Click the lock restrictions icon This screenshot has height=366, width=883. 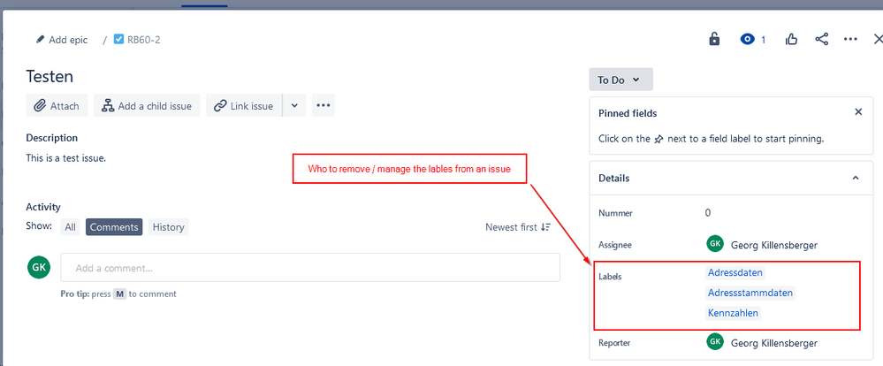click(x=714, y=39)
